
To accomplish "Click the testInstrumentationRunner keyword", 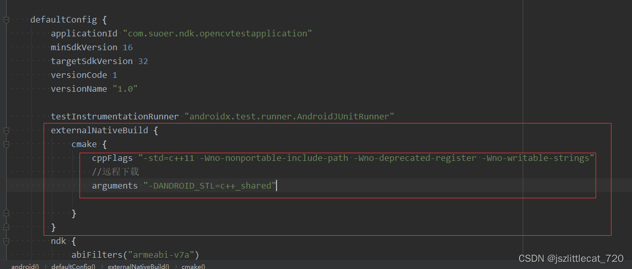I will pos(115,117).
